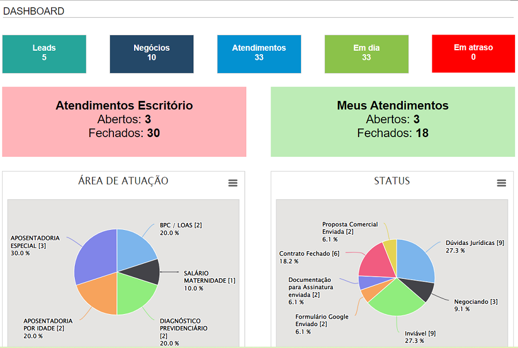Open the Status chart hamburger menu

pos(501,183)
